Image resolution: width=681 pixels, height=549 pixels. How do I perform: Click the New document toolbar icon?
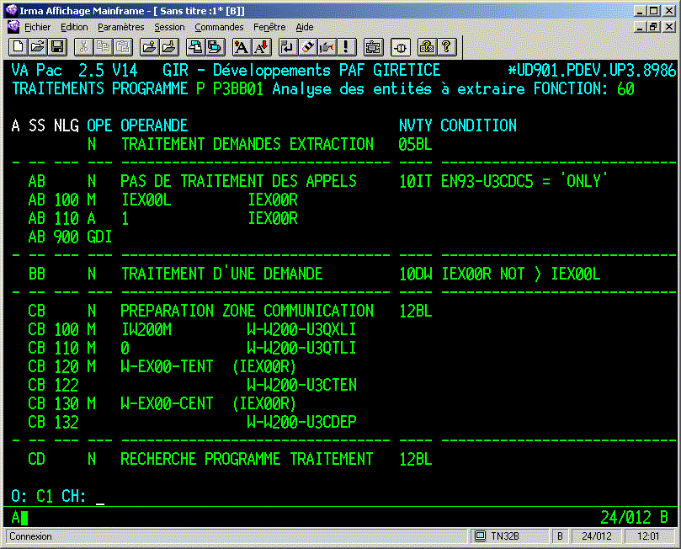click(x=19, y=47)
